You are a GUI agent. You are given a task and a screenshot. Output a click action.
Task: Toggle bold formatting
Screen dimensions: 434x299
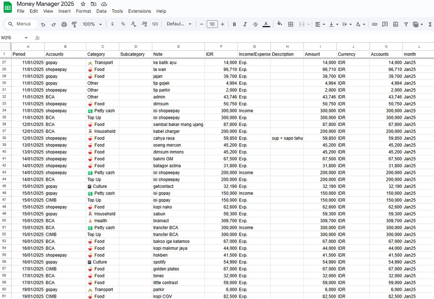[234, 24]
